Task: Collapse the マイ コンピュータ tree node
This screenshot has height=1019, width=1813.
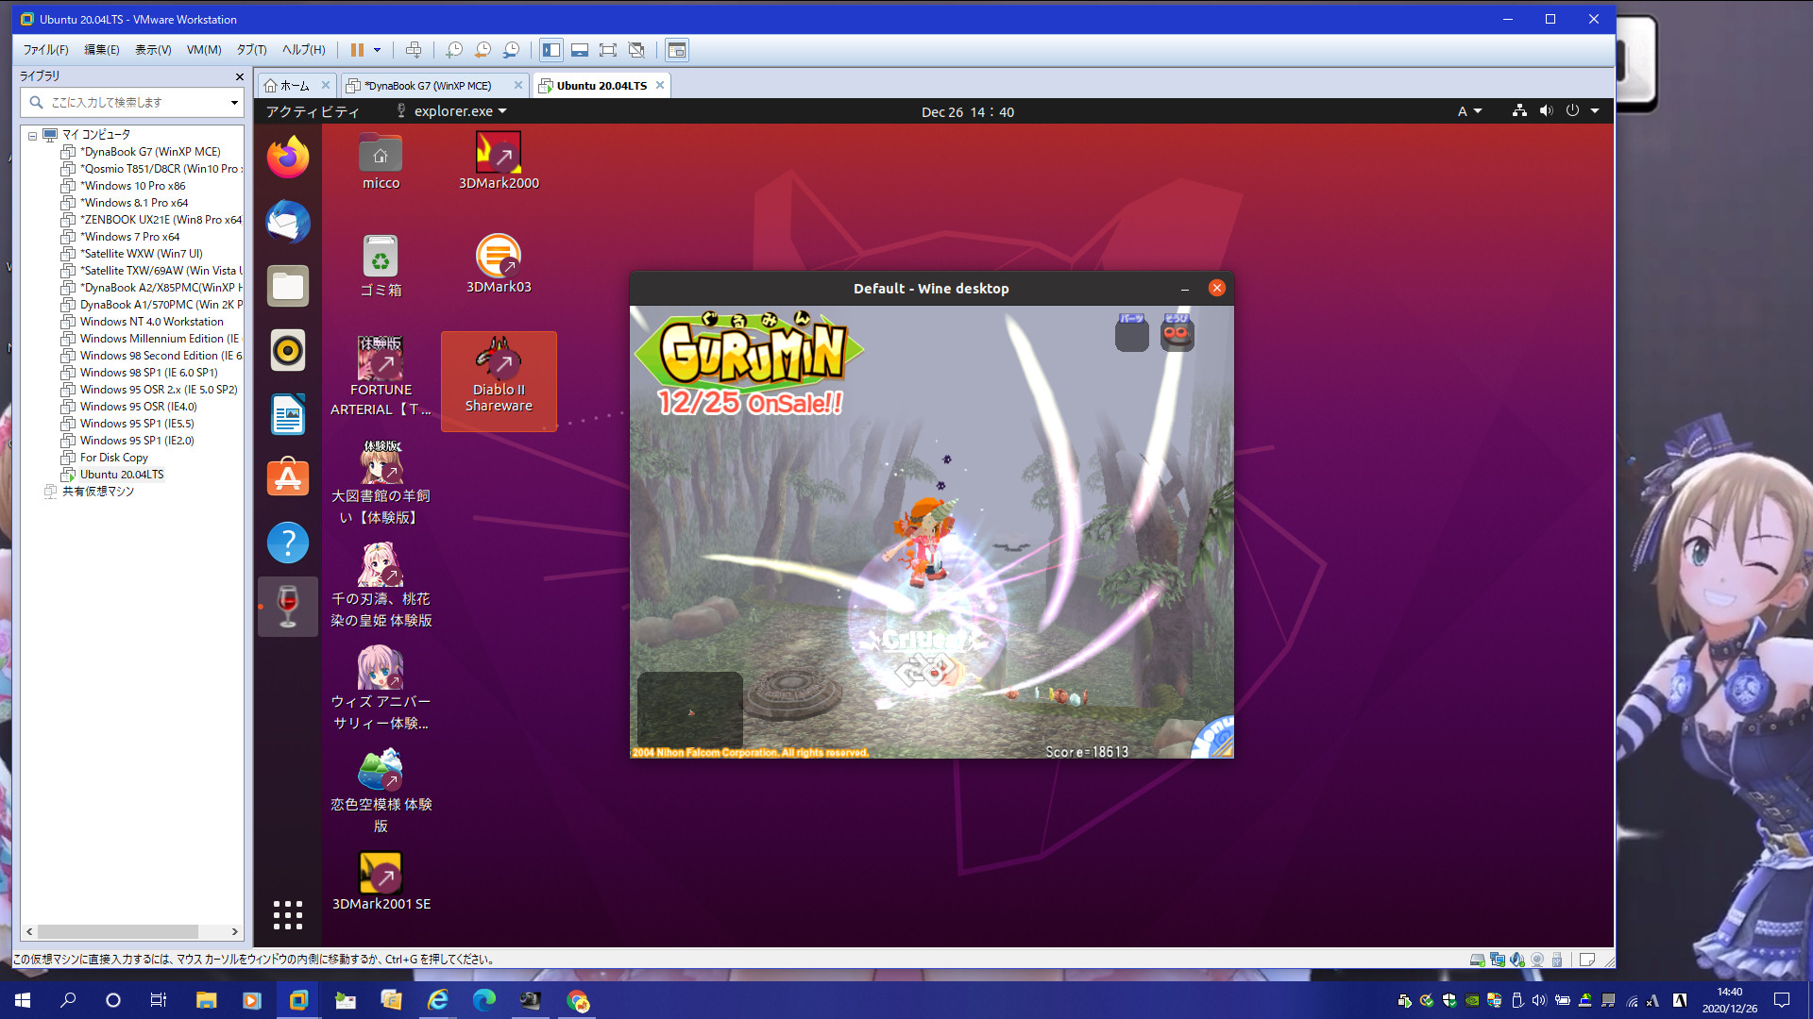Action: click(32, 136)
